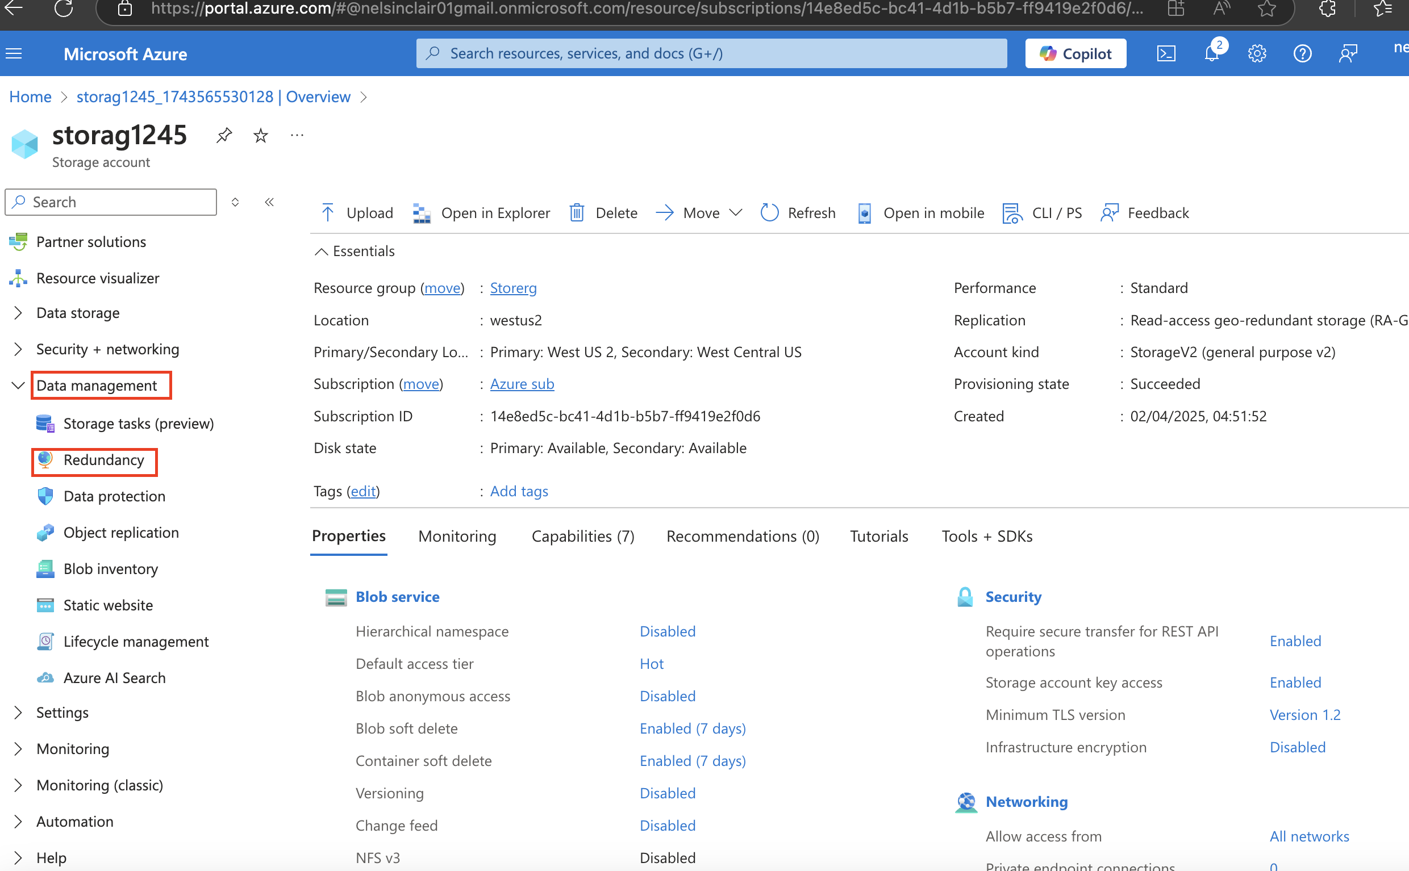Expand the Automation section
Image resolution: width=1409 pixels, height=871 pixels.
[18, 822]
